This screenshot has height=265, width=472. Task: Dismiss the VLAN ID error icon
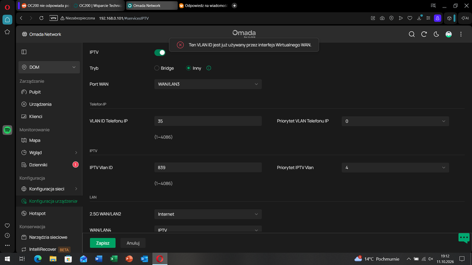(x=180, y=45)
